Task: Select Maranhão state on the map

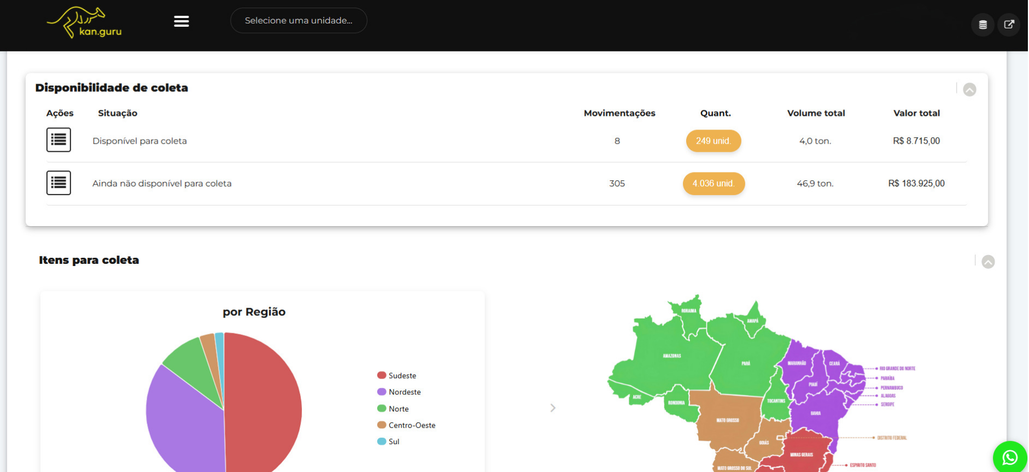Action: coord(797,363)
